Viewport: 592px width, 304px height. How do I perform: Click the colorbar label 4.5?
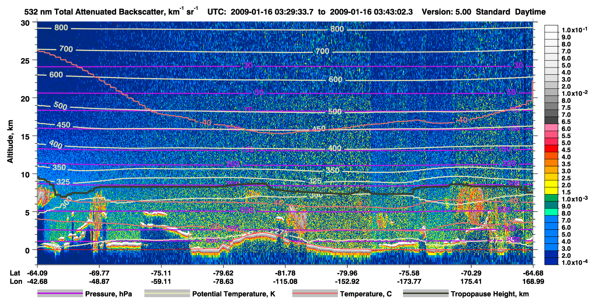(566, 150)
